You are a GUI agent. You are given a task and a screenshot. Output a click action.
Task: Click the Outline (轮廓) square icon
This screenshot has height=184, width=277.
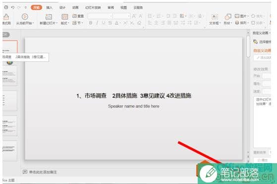click(x=253, y=23)
